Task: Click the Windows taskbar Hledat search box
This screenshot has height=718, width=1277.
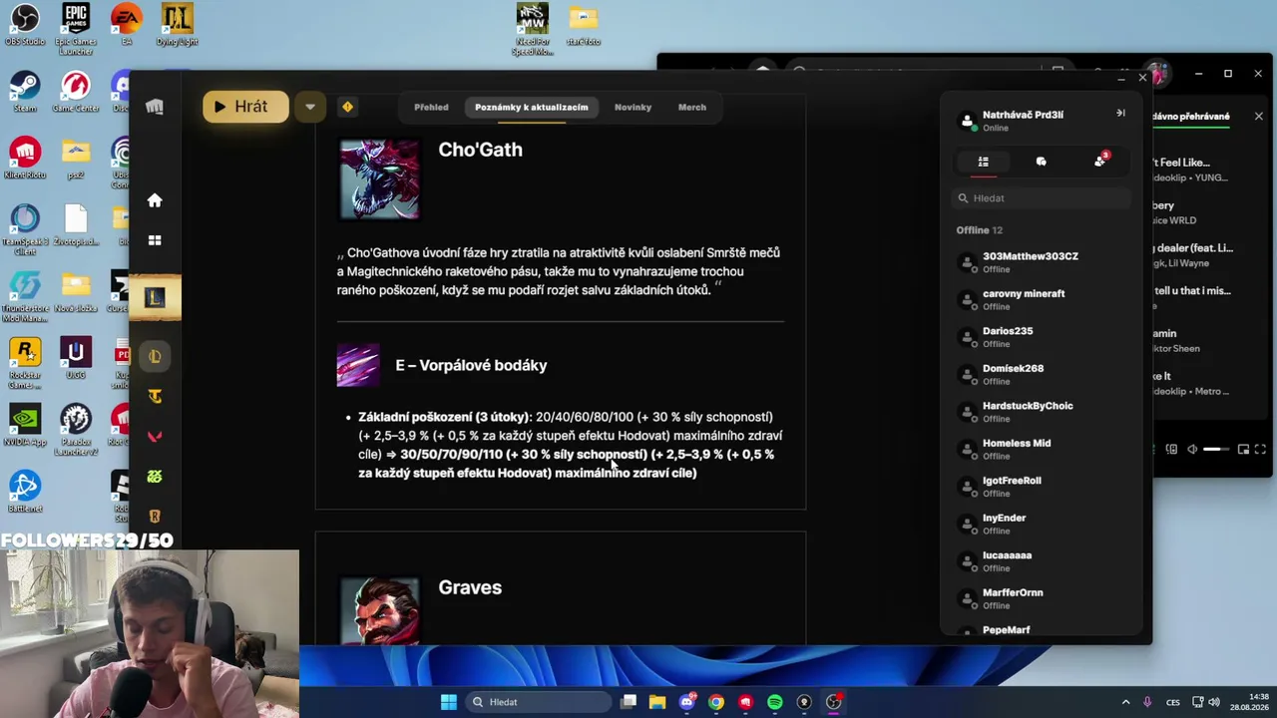Action: [539, 702]
